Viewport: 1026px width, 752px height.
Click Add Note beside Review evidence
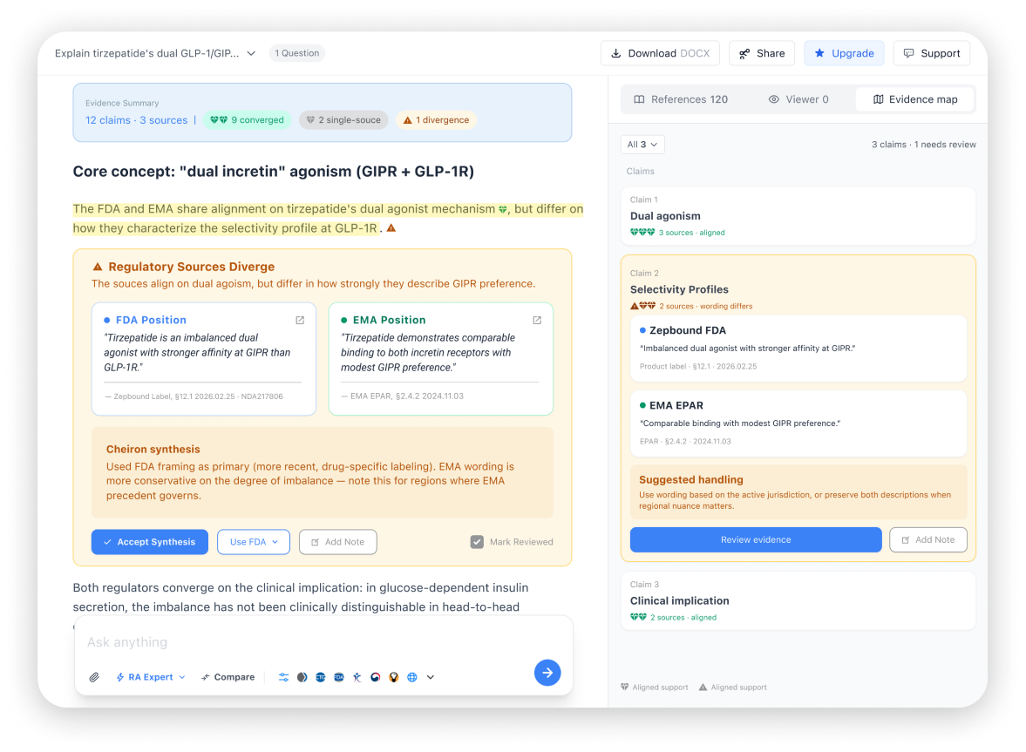coord(927,540)
